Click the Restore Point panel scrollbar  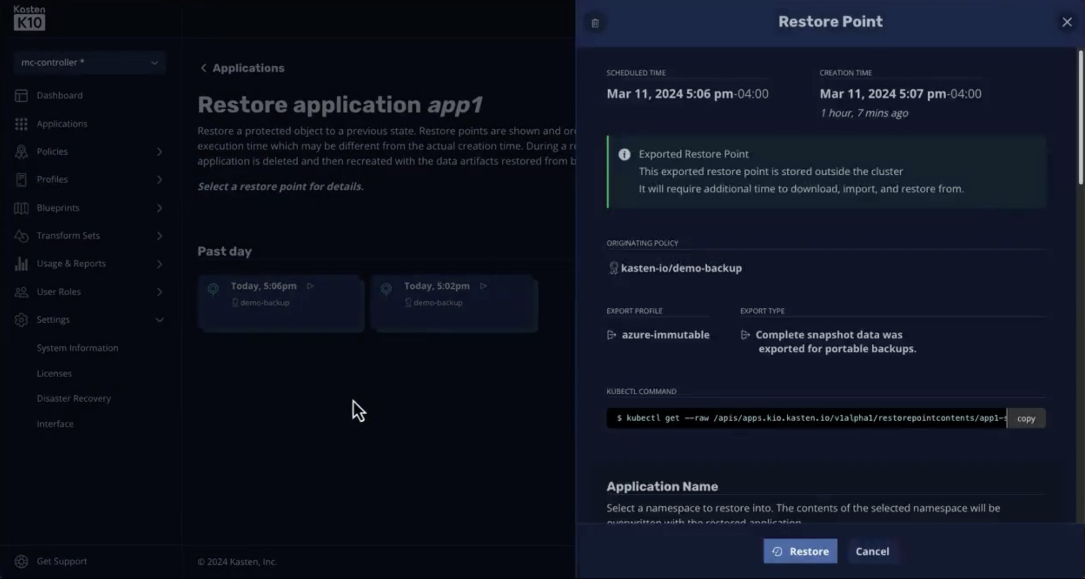pyautogui.click(x=1080, y=117)
